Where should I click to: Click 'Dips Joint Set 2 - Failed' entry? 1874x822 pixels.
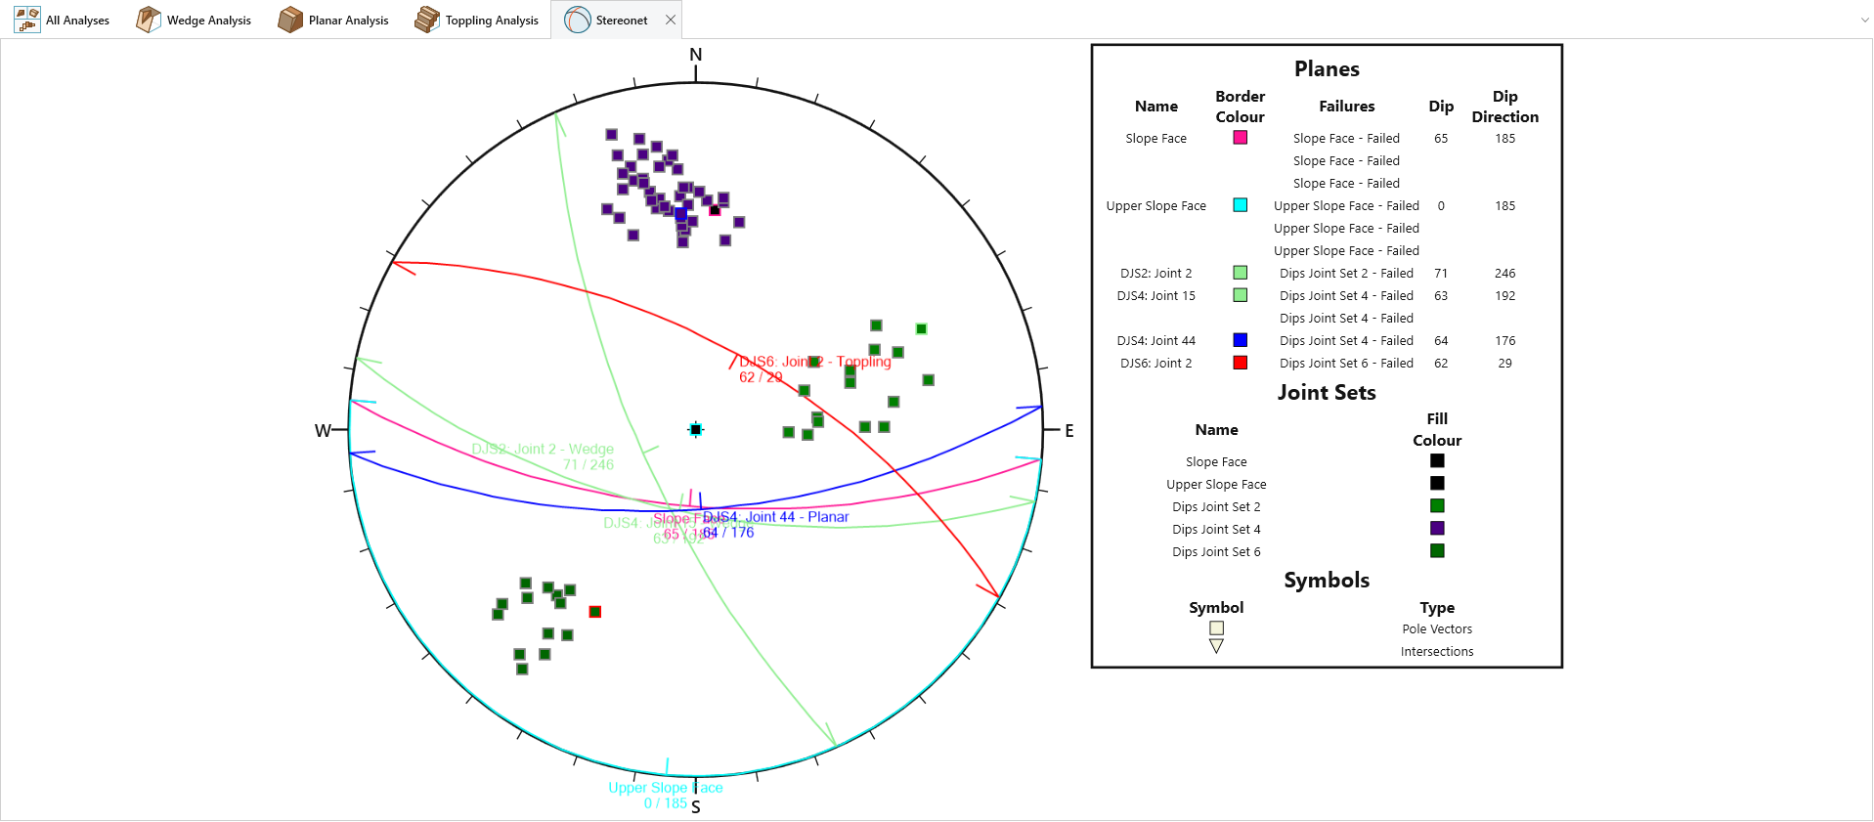[x=1346, y=274]
